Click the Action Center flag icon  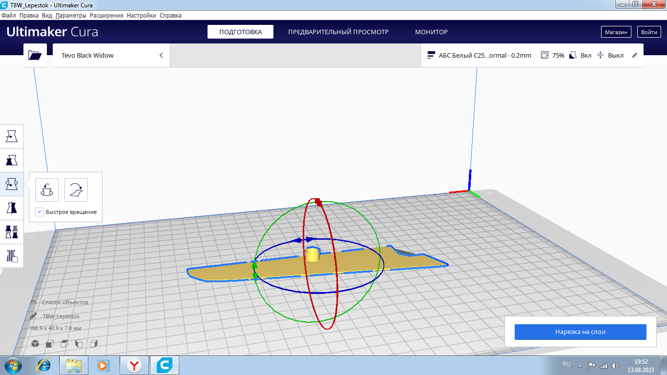coord(591,365)
